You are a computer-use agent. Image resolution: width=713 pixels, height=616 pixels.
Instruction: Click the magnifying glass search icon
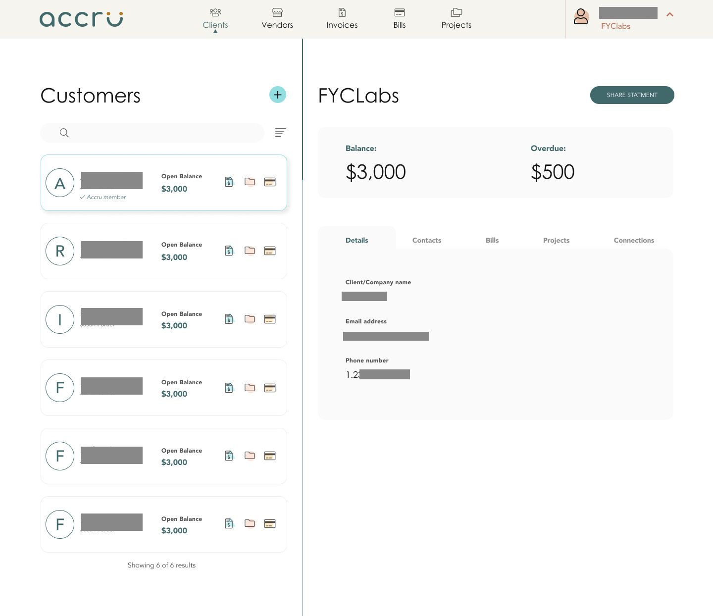click(64, 133)
